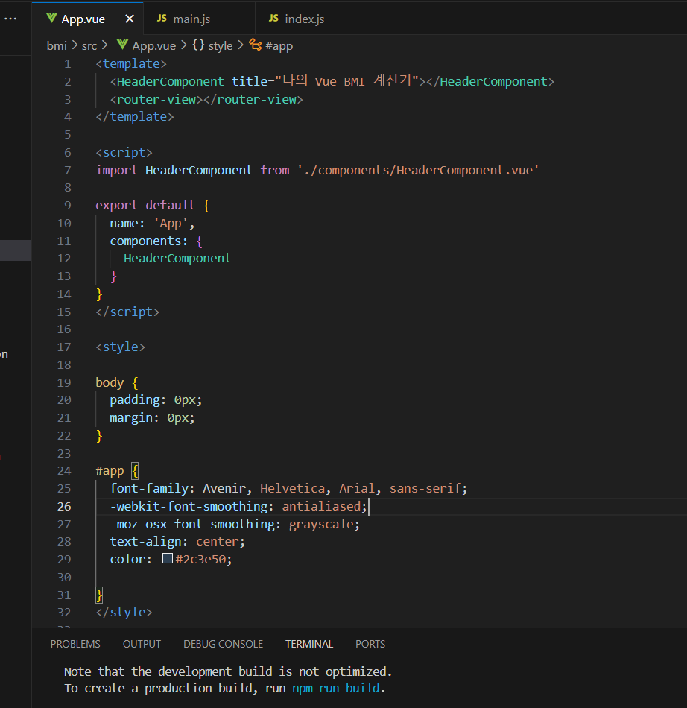The height and width of the screenshot is (708, 687).
Task: Click the title attribute Korean string on line 2
Action: click(347, 81)
